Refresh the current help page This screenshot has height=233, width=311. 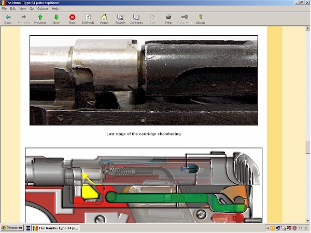(88, 19)
